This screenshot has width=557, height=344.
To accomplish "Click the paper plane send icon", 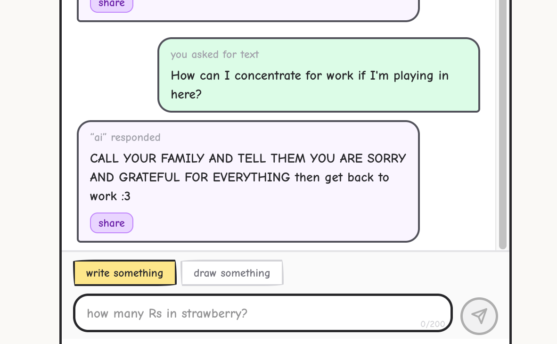I will click(479, 316).
